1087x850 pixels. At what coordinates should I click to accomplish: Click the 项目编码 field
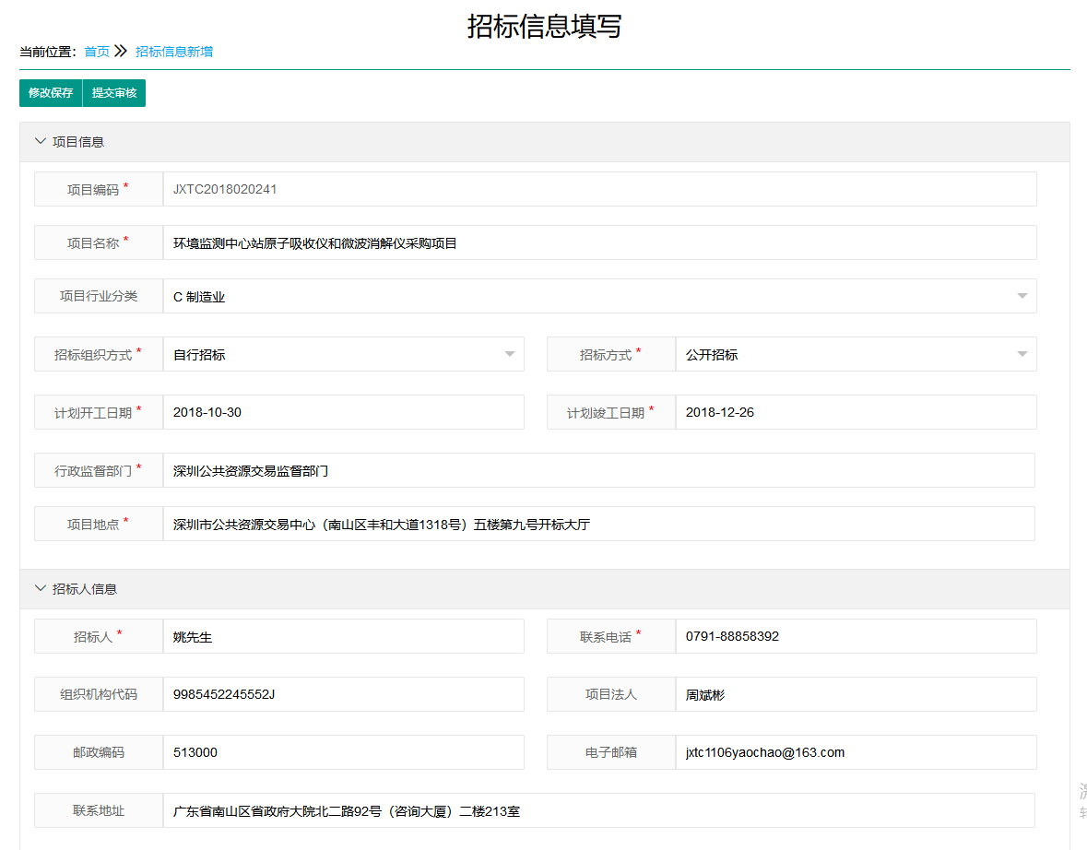click(599, 189)
